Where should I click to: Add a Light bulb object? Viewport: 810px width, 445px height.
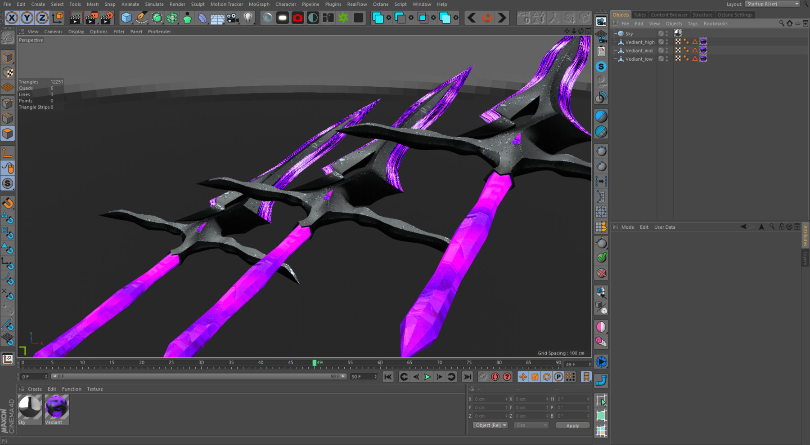click(248, 18)
